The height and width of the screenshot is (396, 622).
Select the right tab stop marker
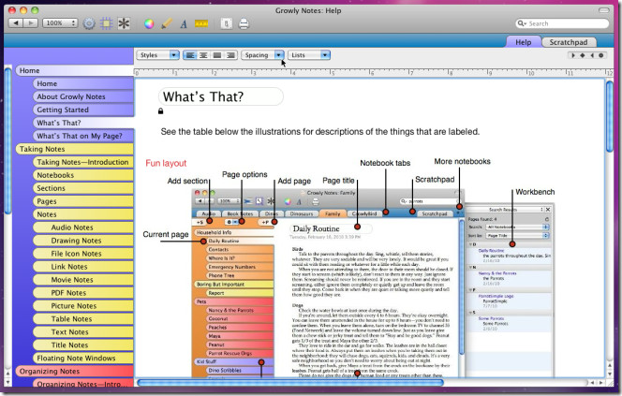[592, 55]
